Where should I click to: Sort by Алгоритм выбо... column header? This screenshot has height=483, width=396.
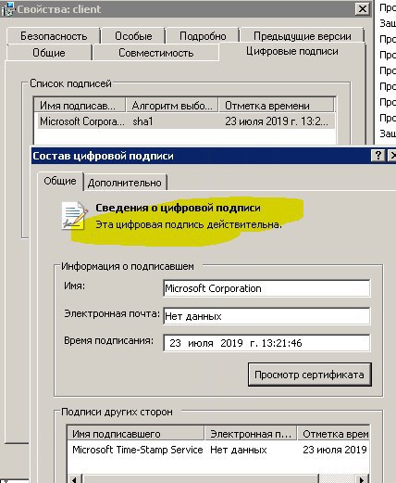(172, 106)
